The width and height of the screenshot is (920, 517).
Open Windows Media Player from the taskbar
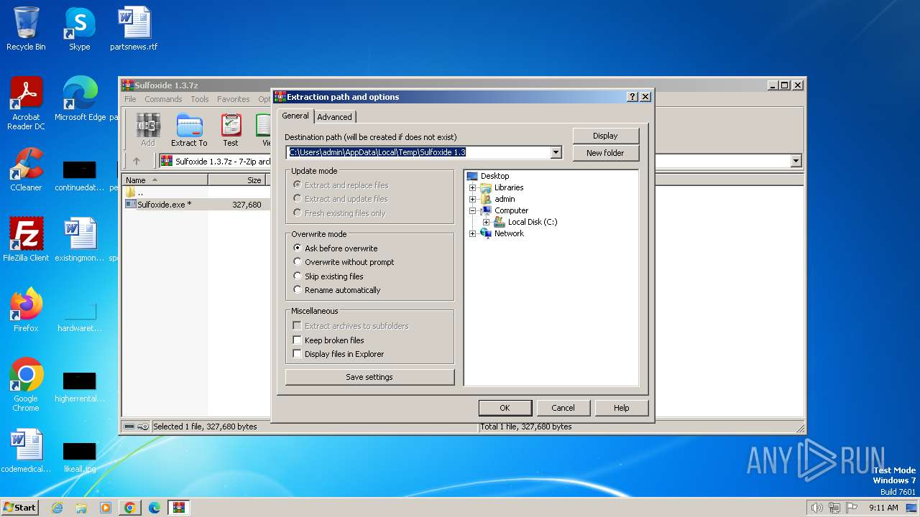click(x=106, y=508)
